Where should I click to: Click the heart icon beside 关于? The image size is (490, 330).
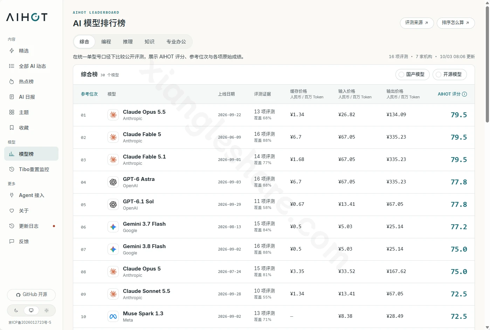(x=12, y=211)
